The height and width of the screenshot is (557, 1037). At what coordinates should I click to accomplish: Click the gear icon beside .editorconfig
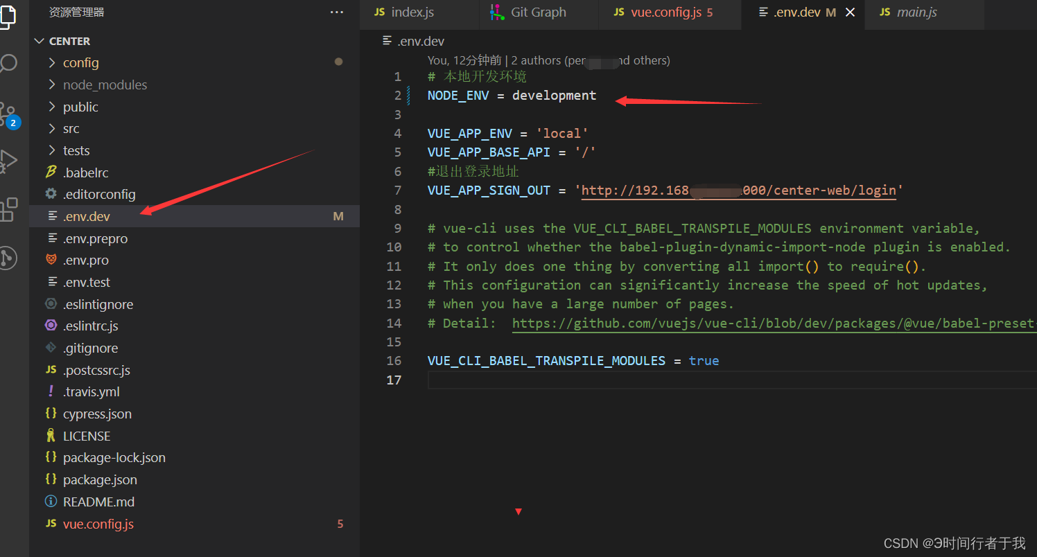coord(51,194)
